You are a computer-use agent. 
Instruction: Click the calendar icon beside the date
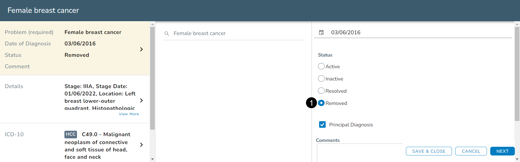pyautogui.click(x=321, y=33)
